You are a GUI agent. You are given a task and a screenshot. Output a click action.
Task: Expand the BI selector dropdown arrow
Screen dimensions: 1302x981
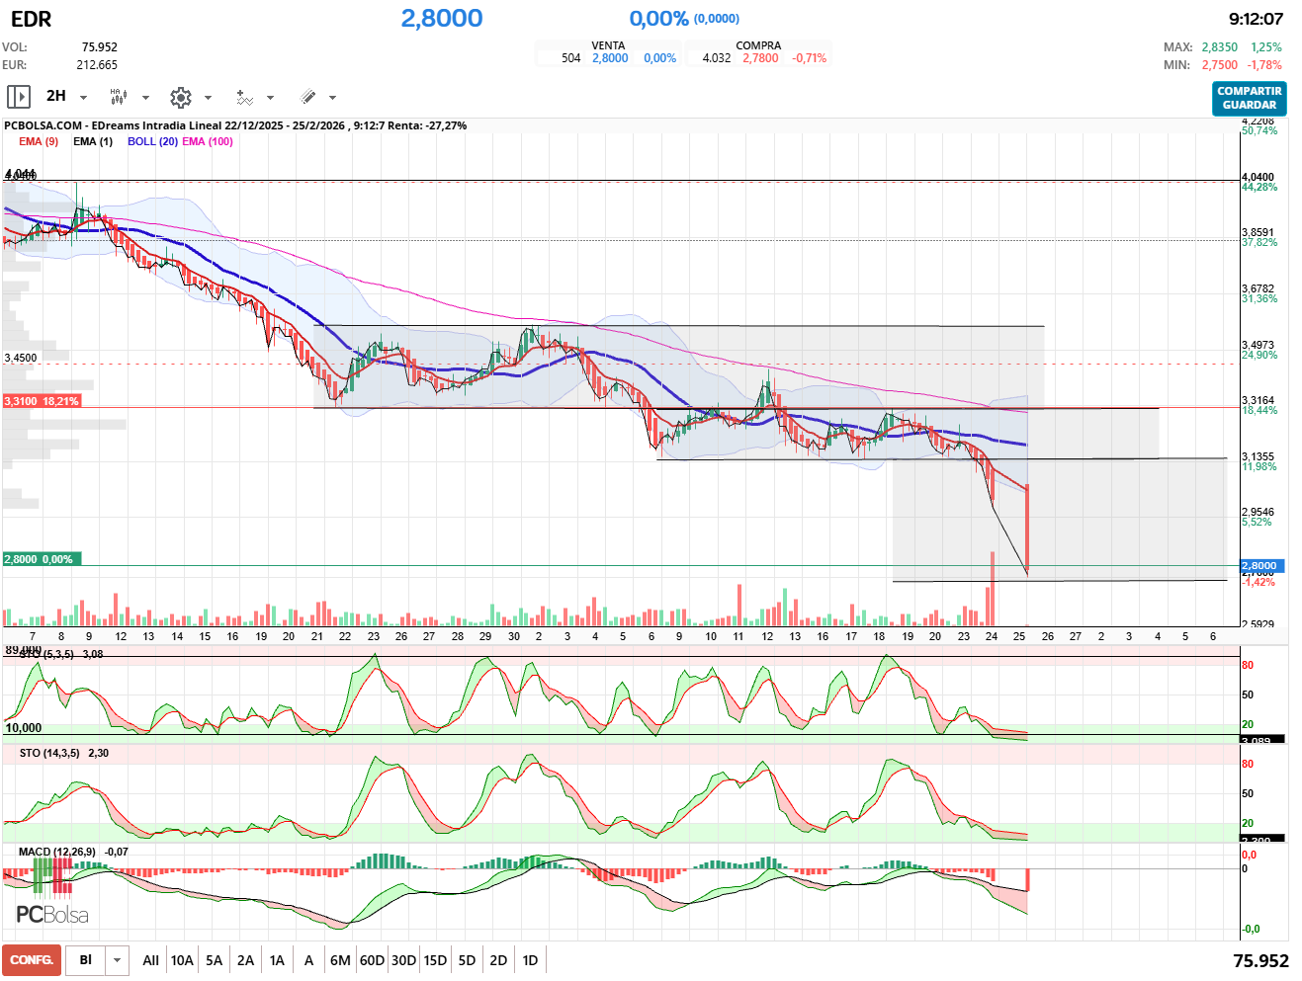[118, 960]
